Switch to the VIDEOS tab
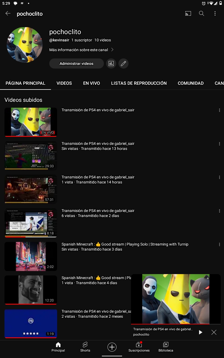 (64, 83)
